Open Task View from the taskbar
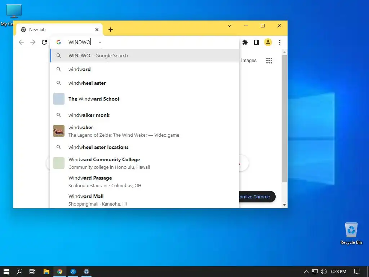The image size is (369, 277). click(32, 272)
